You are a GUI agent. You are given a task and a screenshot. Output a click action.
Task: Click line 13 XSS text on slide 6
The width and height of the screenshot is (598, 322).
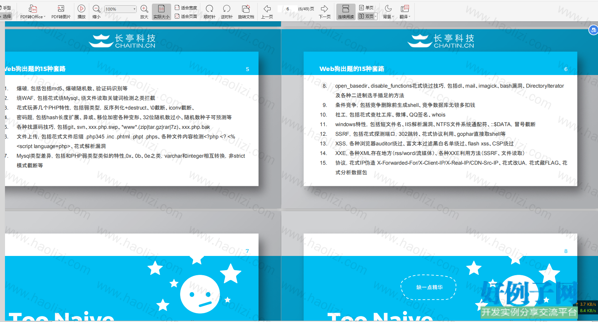424,144
